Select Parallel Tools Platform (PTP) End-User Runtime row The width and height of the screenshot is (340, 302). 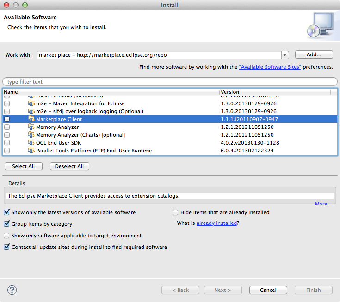[x=170, y=151]
